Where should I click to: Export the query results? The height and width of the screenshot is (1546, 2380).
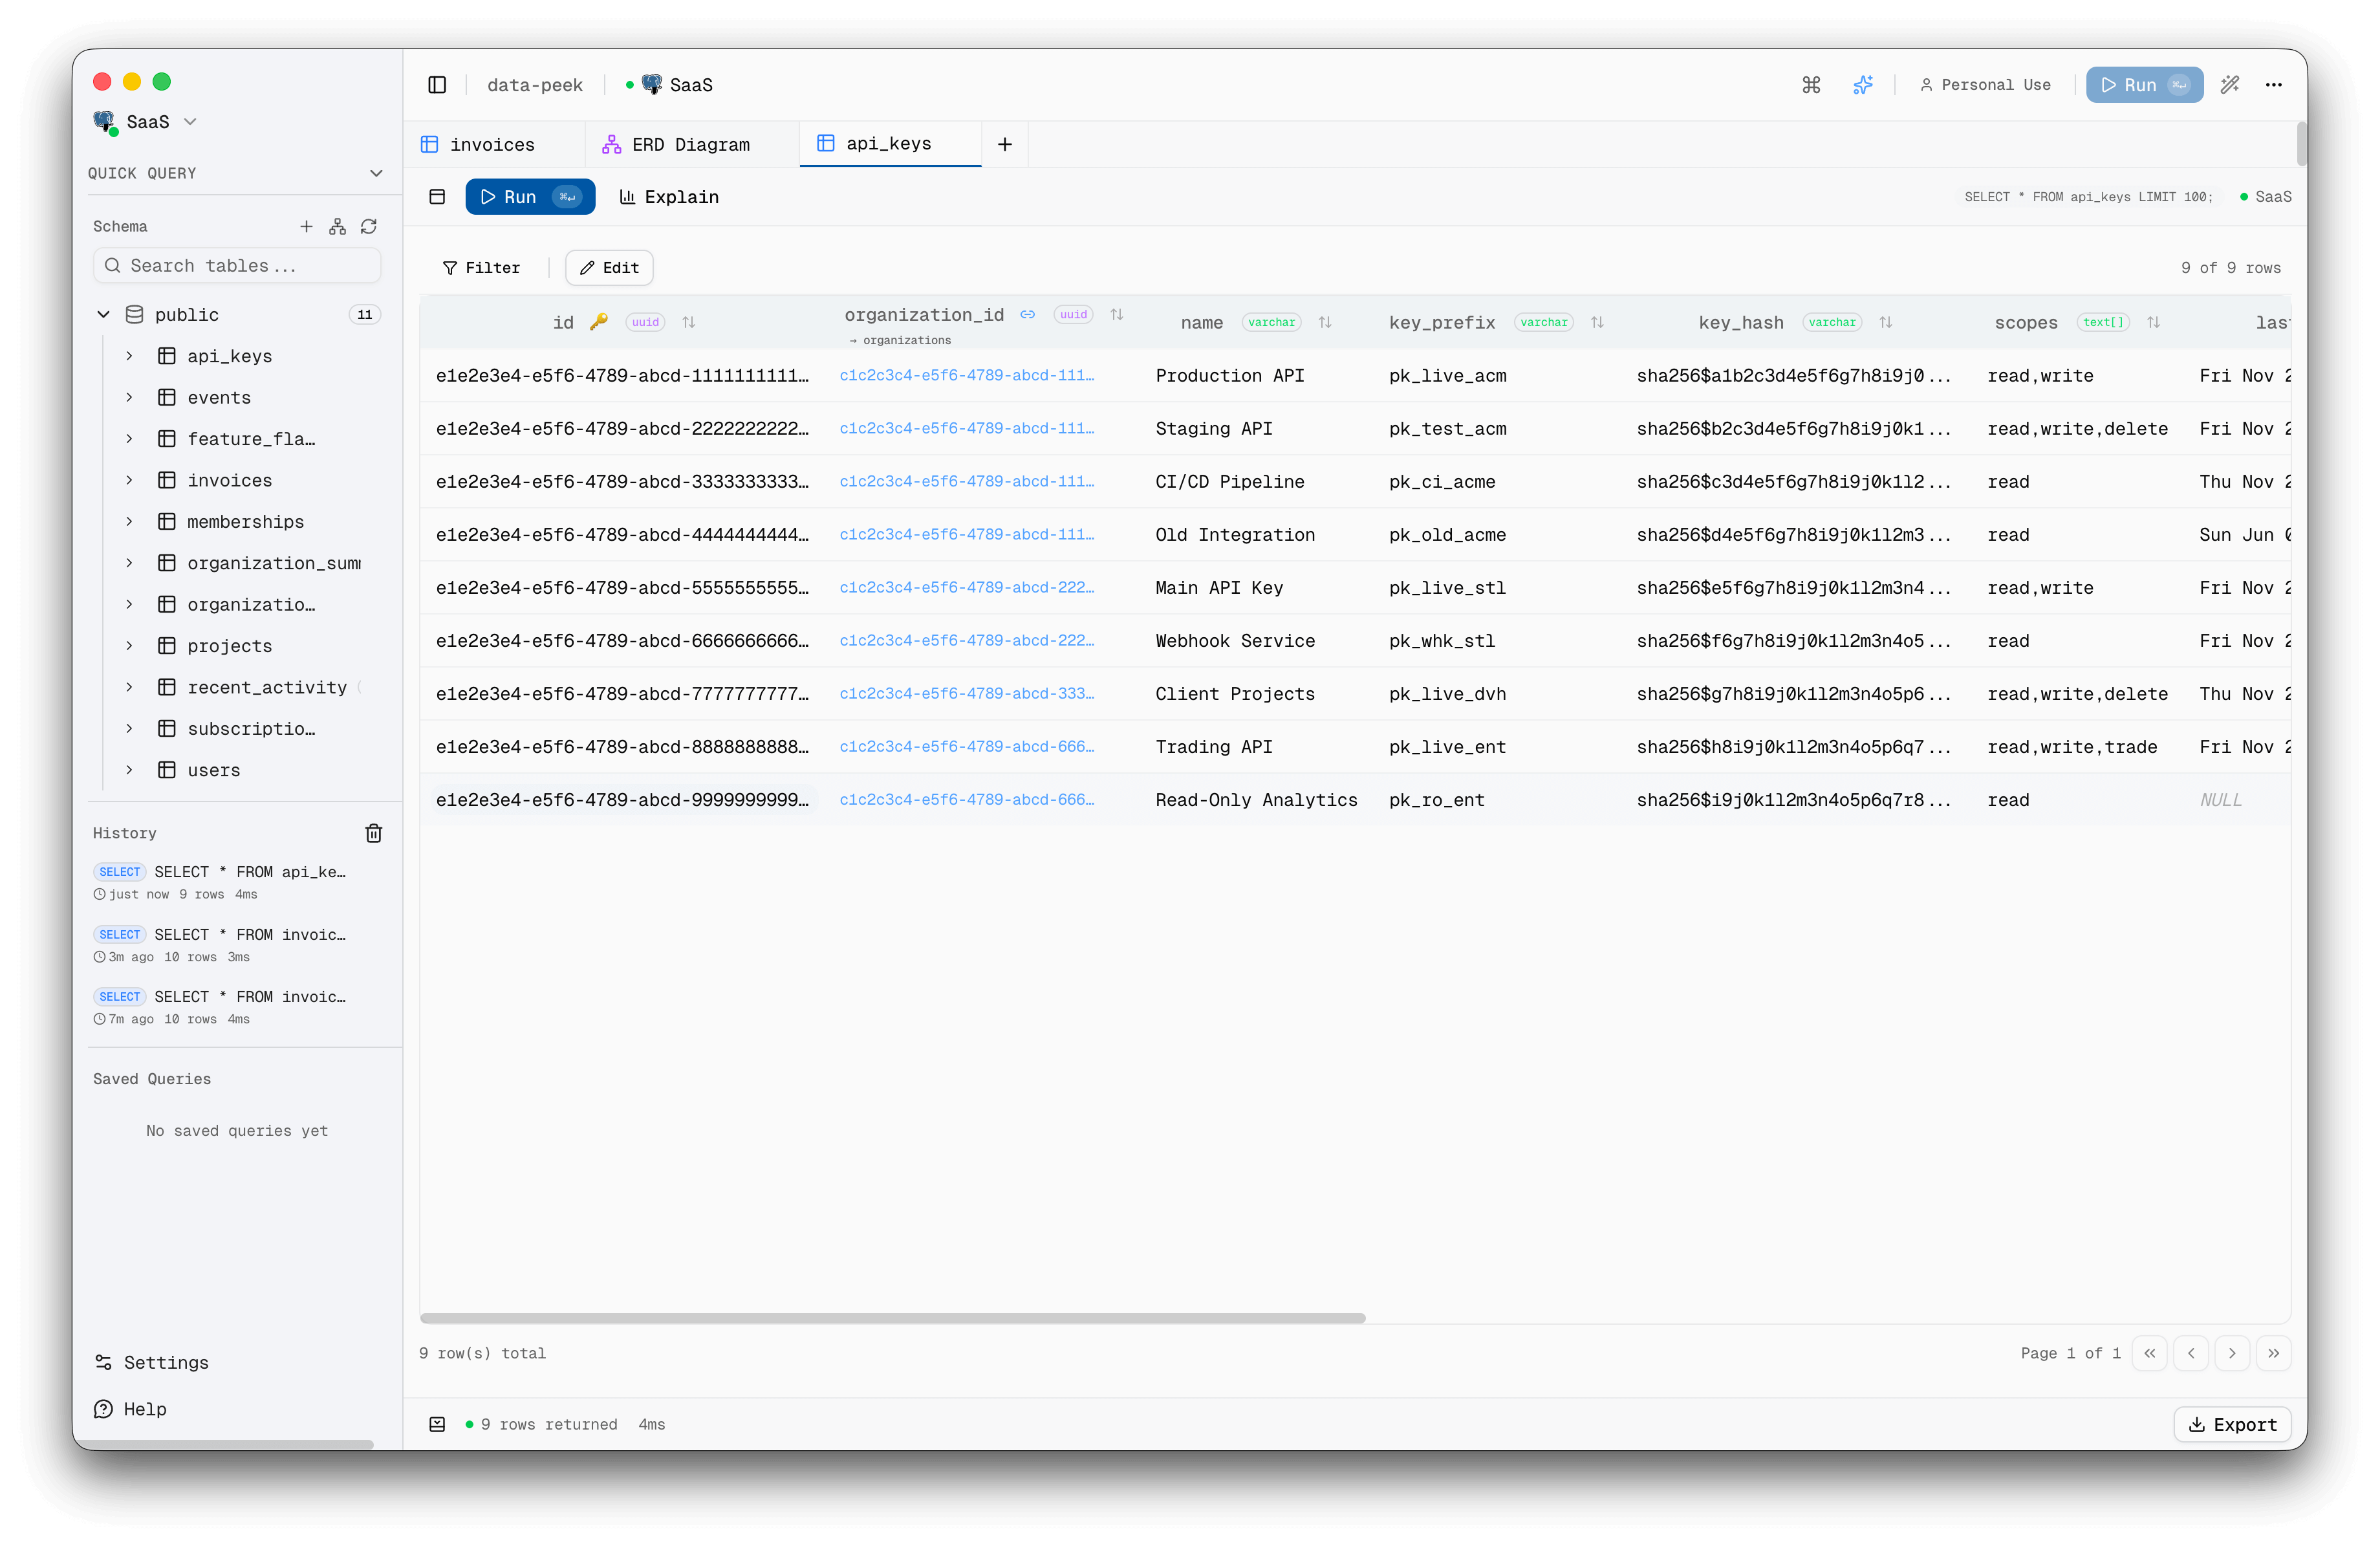pyautogui.click(x=2232, y=1424)
